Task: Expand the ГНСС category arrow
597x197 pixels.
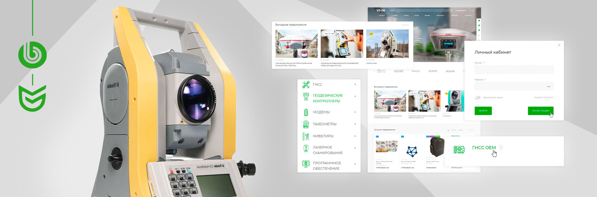Action: [x=355, y=85]
